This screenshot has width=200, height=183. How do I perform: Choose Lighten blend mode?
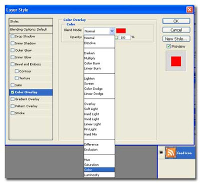point(99,78)
